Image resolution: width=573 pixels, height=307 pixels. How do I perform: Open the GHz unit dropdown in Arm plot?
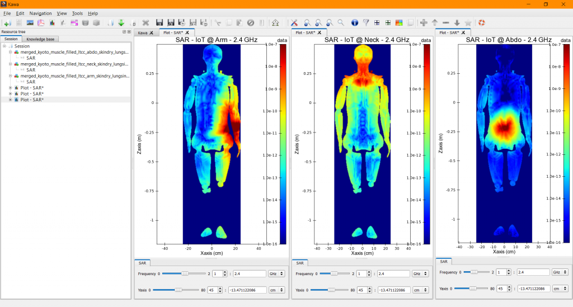[276, 273]
